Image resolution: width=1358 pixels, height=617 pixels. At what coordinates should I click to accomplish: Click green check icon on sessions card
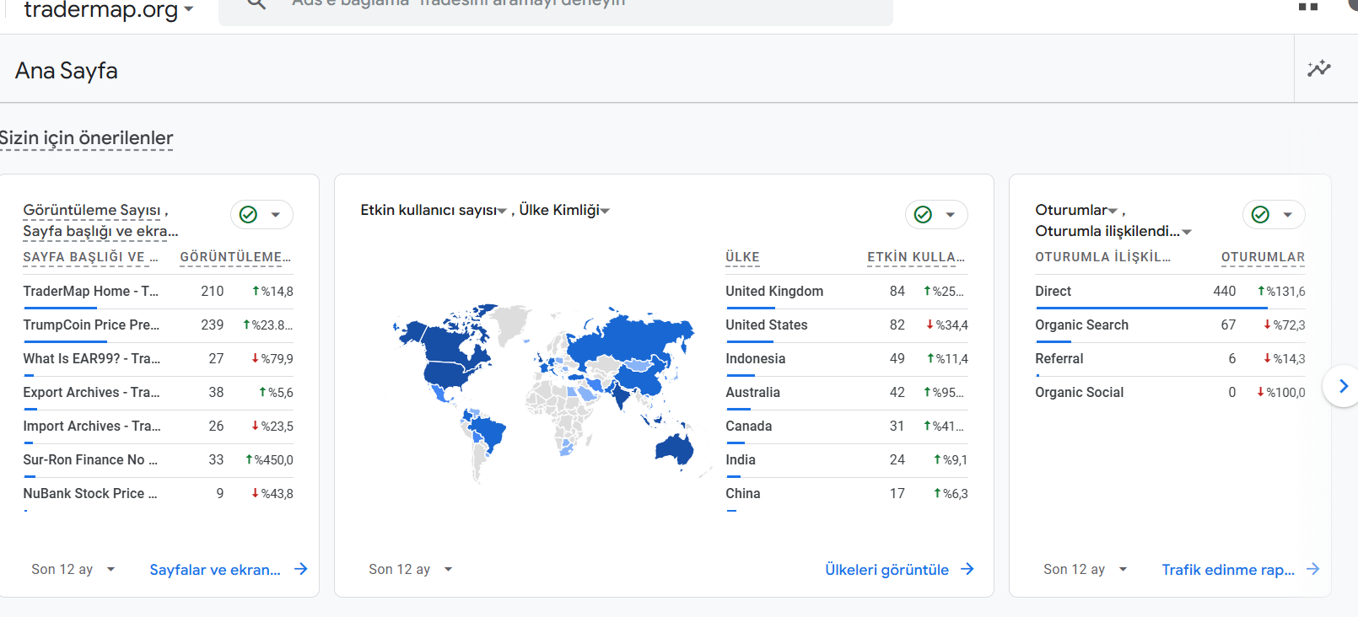click(1260, 215)
